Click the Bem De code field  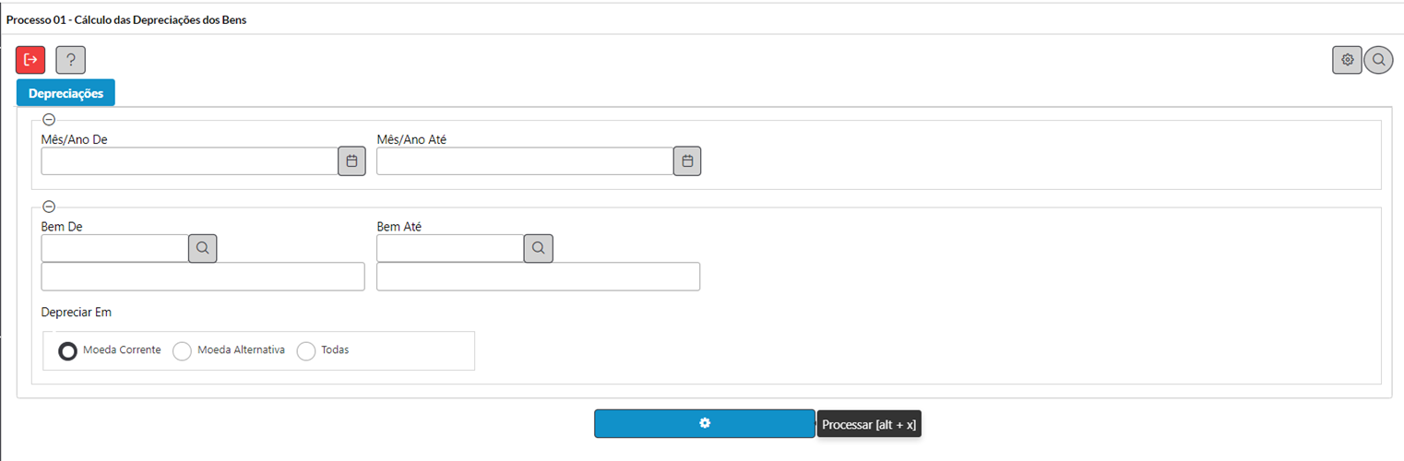pos(115,248)
